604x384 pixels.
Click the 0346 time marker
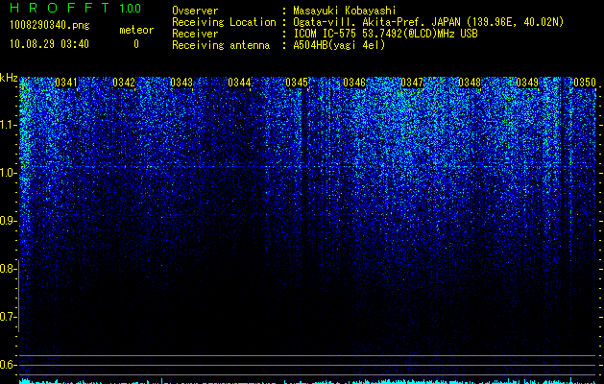354,83
